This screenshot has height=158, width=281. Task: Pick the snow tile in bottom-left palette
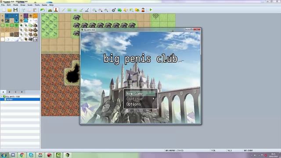(3, 39)
